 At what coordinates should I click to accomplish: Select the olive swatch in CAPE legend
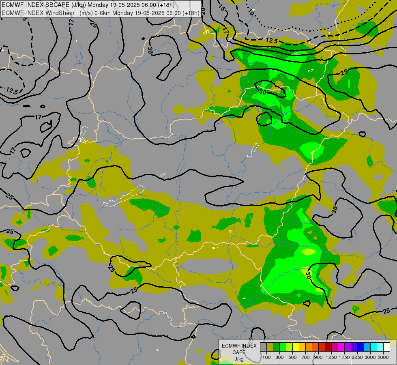[270, 347]
